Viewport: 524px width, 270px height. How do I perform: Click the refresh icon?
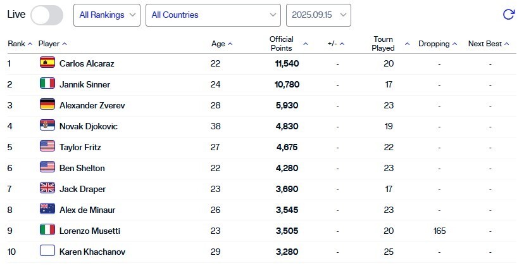coord(508,15)
